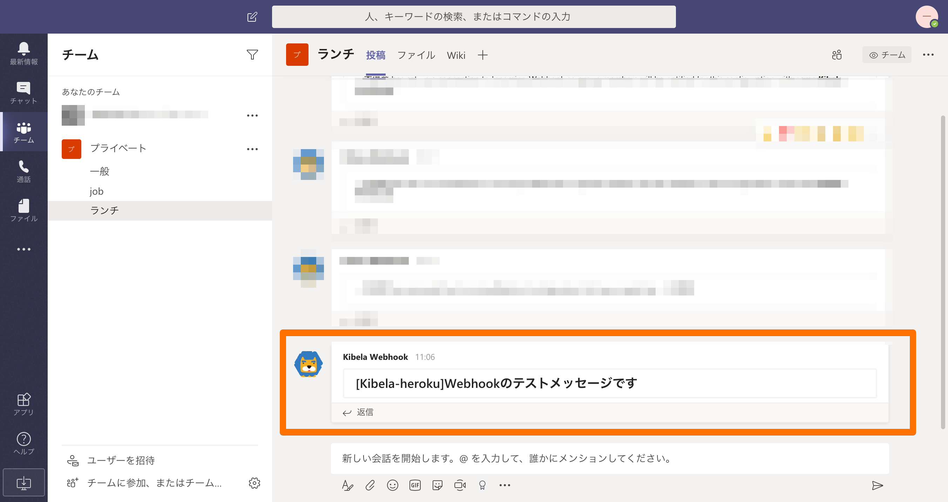Open the teams filter funnel
Viewport: 948px width, 502px height.
point(252,55)
